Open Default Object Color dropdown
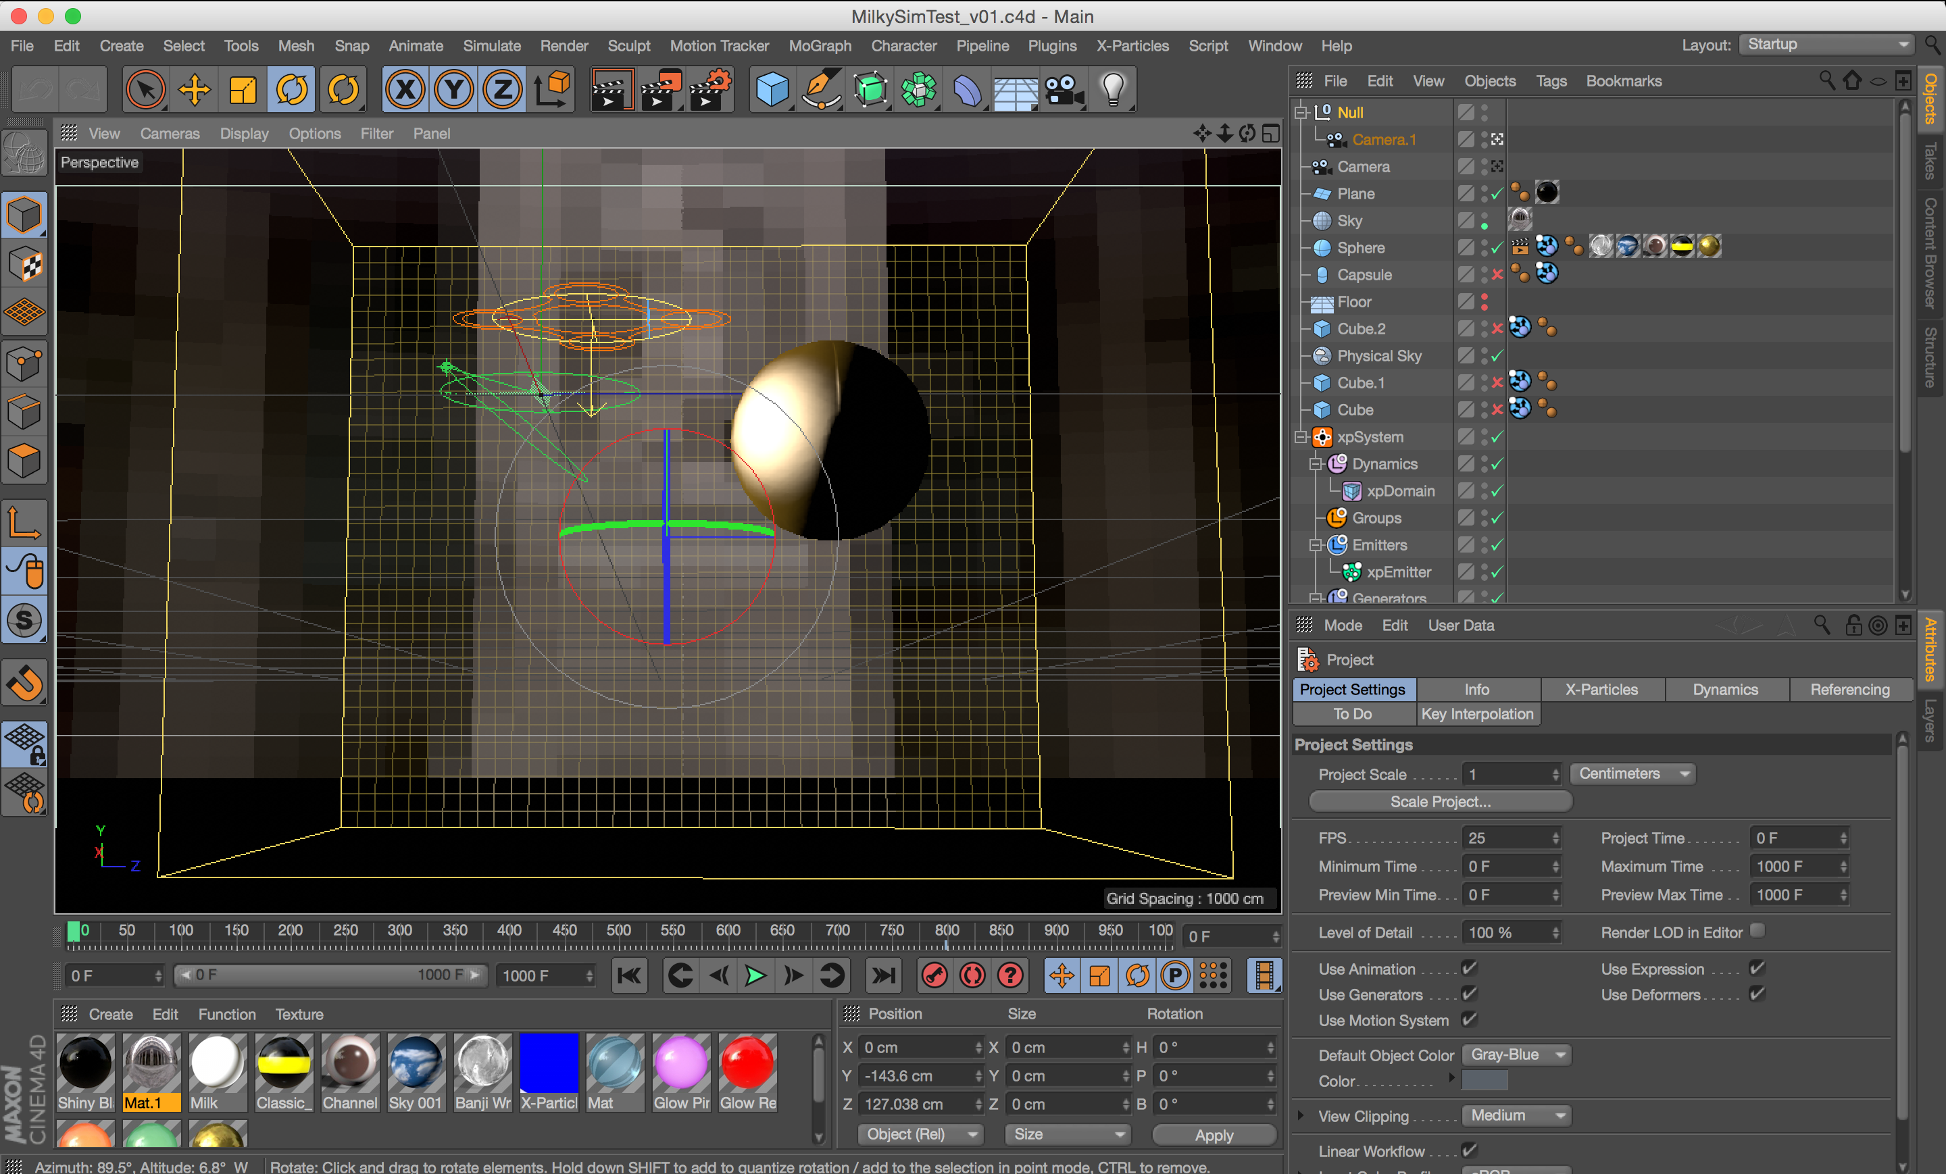 [1515, 1054]
